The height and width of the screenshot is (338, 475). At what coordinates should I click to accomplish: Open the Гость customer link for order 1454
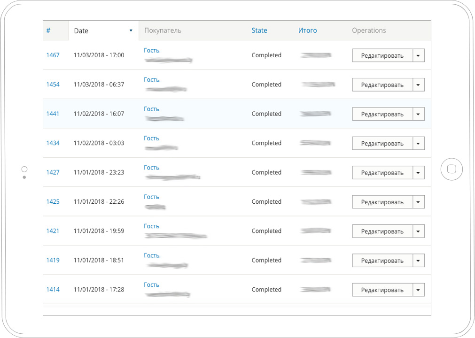tap(151, 80)
